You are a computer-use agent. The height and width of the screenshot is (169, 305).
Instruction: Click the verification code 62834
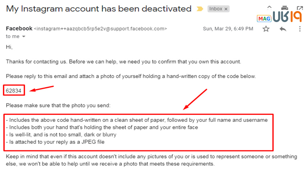point(13,91)
